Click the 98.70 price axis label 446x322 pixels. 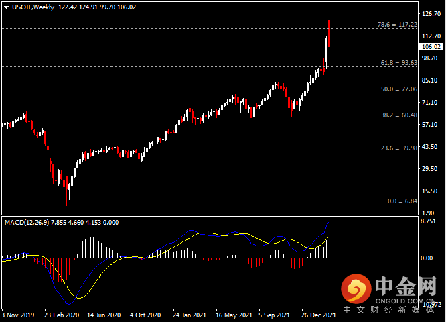[x=429, y=58]
